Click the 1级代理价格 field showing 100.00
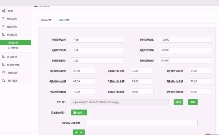219x135 pixels. [x=186, y=40]
